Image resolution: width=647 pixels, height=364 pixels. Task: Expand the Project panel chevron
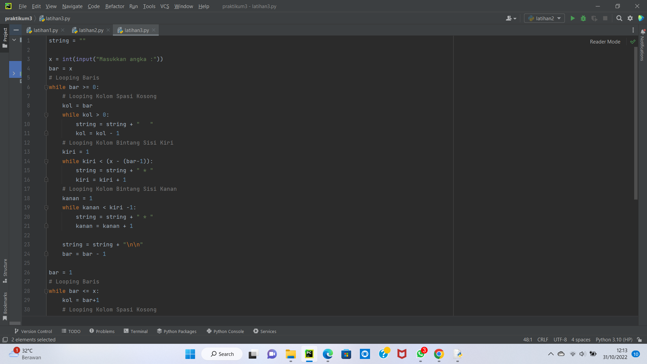point(14,73)
